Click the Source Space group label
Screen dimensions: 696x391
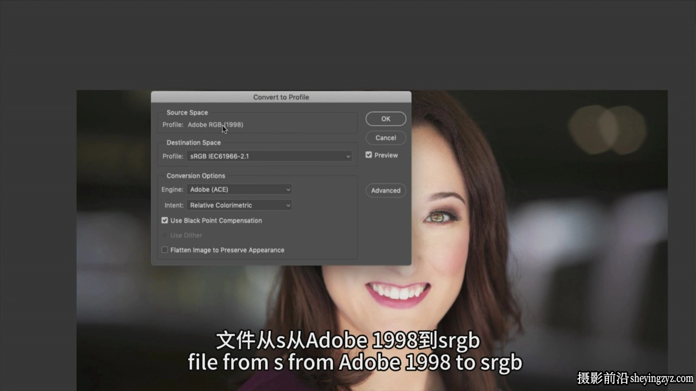click(187, 113)
